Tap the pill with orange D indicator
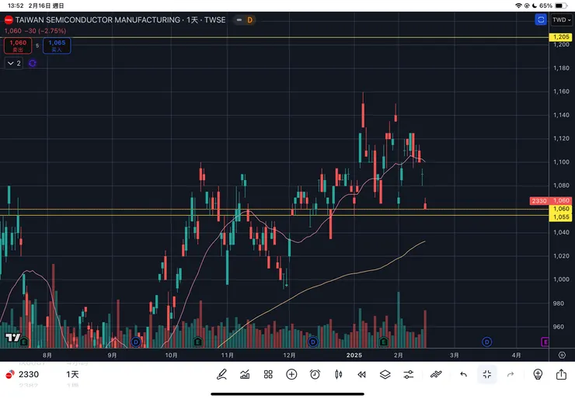This screenshot has height=399, width=575. 245,19
